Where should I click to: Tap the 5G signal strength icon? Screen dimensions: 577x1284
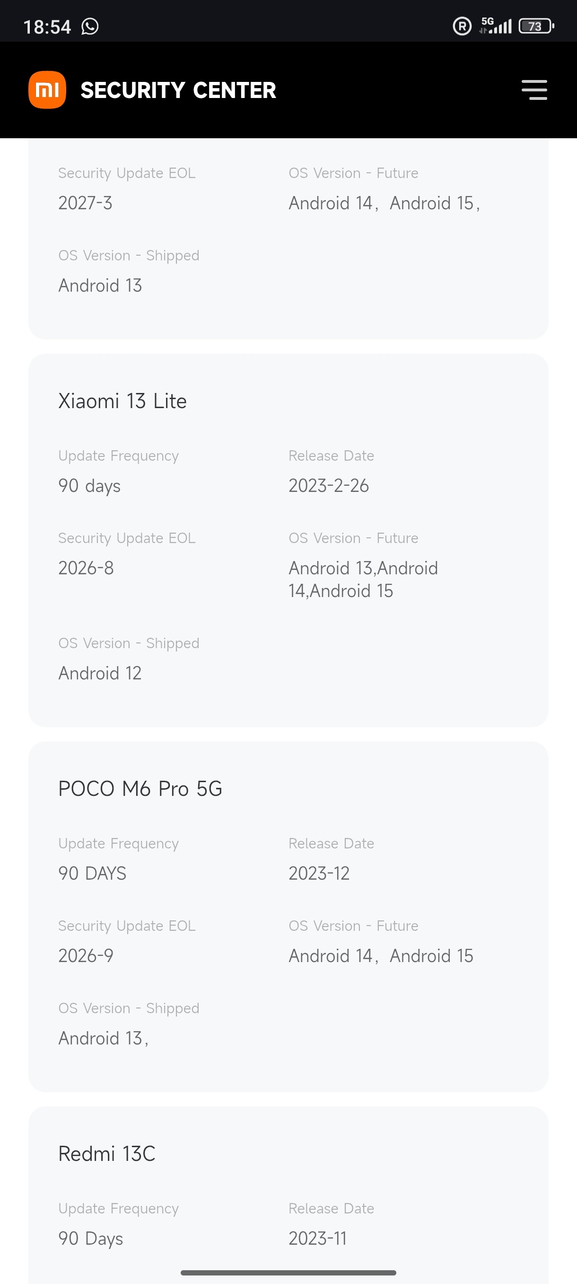[x=496, y=26]
